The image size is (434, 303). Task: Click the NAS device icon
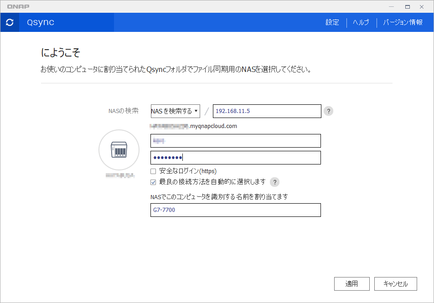click(119, 150)
